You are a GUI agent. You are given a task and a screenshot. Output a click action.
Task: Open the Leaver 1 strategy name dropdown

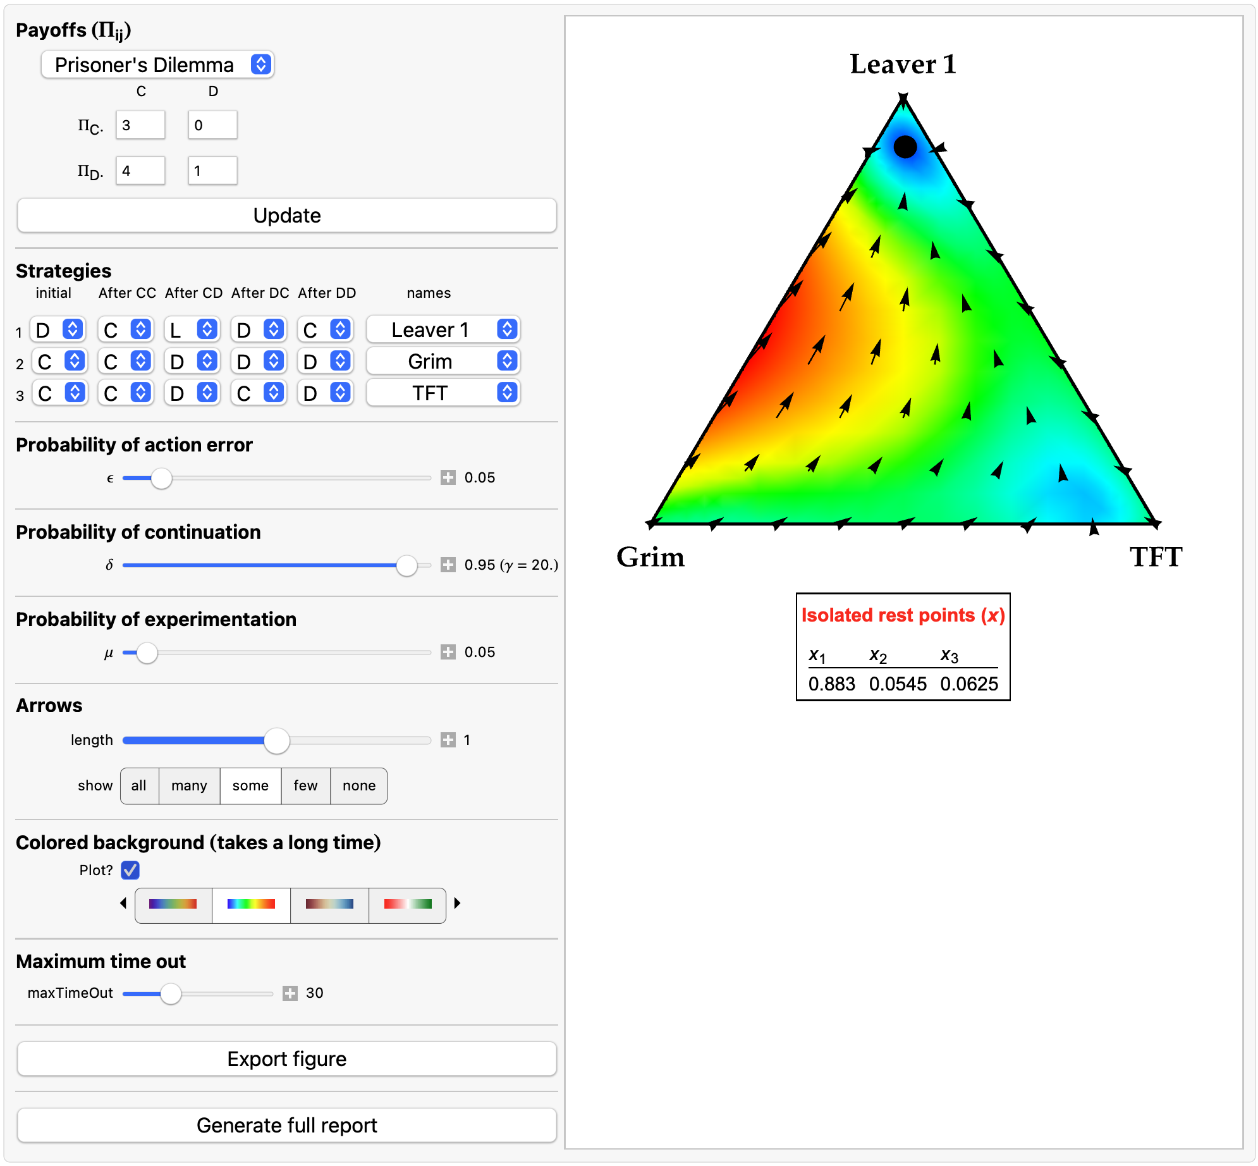(443, 329)
